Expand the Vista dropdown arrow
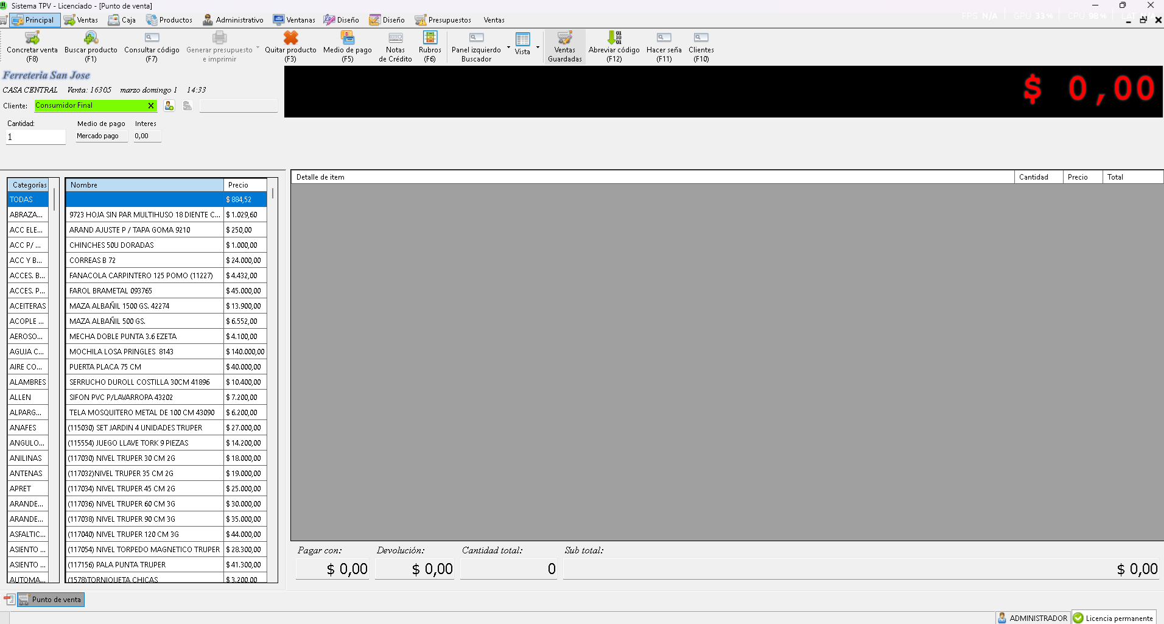This screenshot has width=1164, height=624. [x=538, y=47]
